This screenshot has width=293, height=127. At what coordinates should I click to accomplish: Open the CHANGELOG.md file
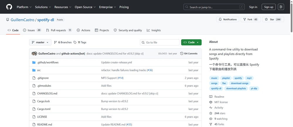coord(47,93)
